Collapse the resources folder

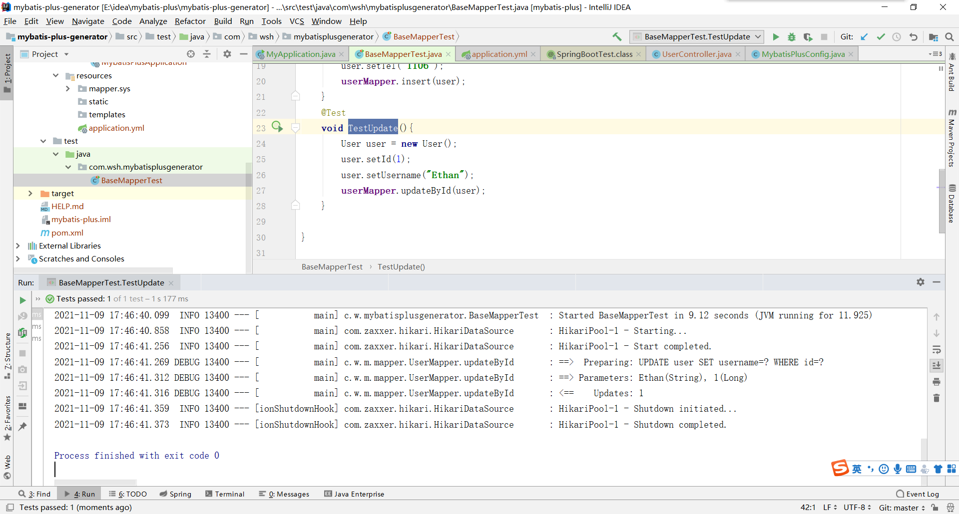pos(55,75)
